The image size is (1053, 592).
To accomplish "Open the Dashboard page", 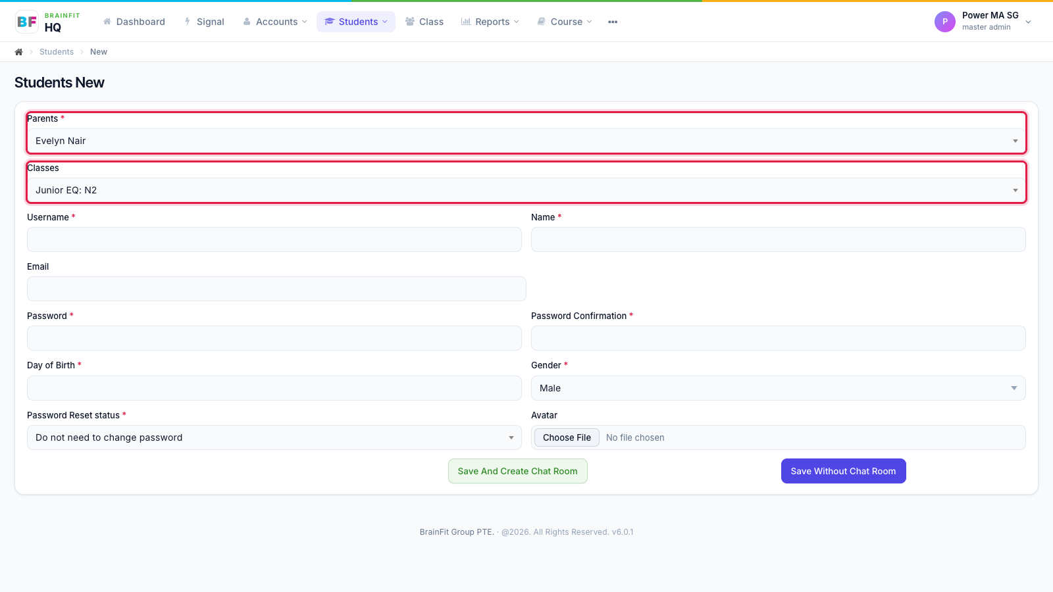I will [134, 22].
